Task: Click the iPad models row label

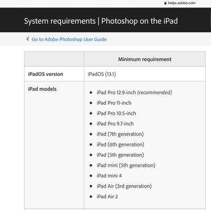Action: click(x=42, y=89)
